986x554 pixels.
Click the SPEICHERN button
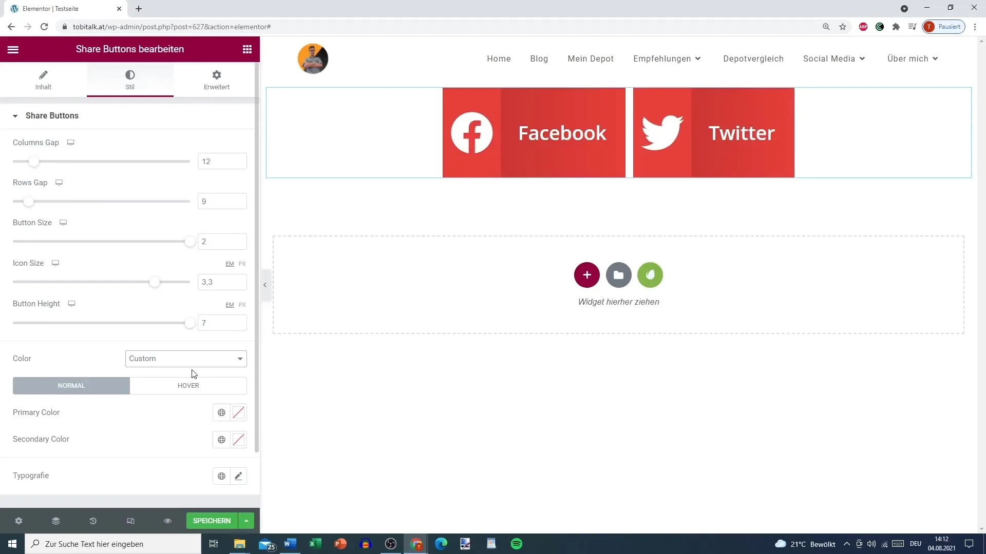[212, 521]
